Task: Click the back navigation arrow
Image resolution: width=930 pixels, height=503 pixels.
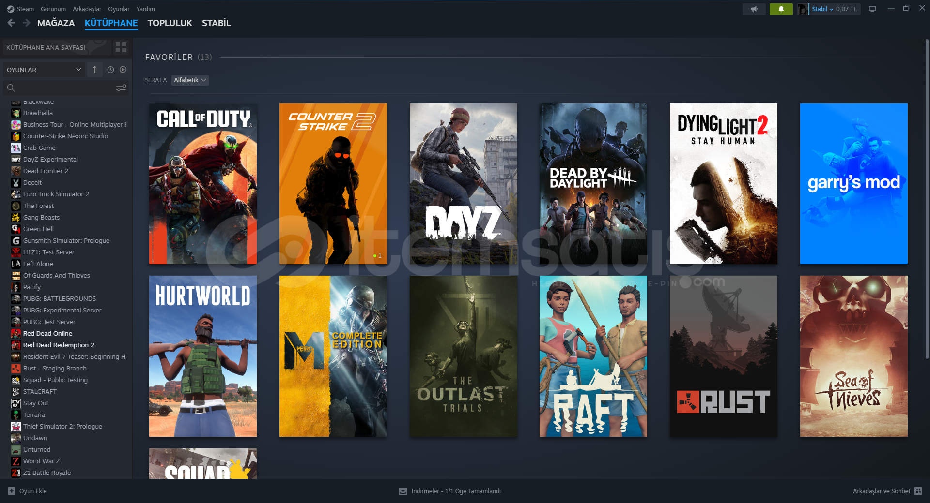Action: [x=11, y=23]
